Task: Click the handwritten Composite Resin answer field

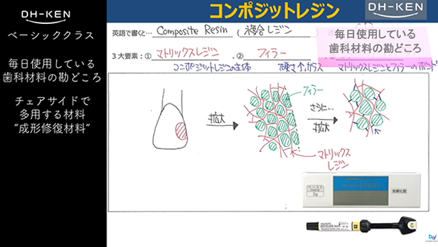Action: coord(192,31)
